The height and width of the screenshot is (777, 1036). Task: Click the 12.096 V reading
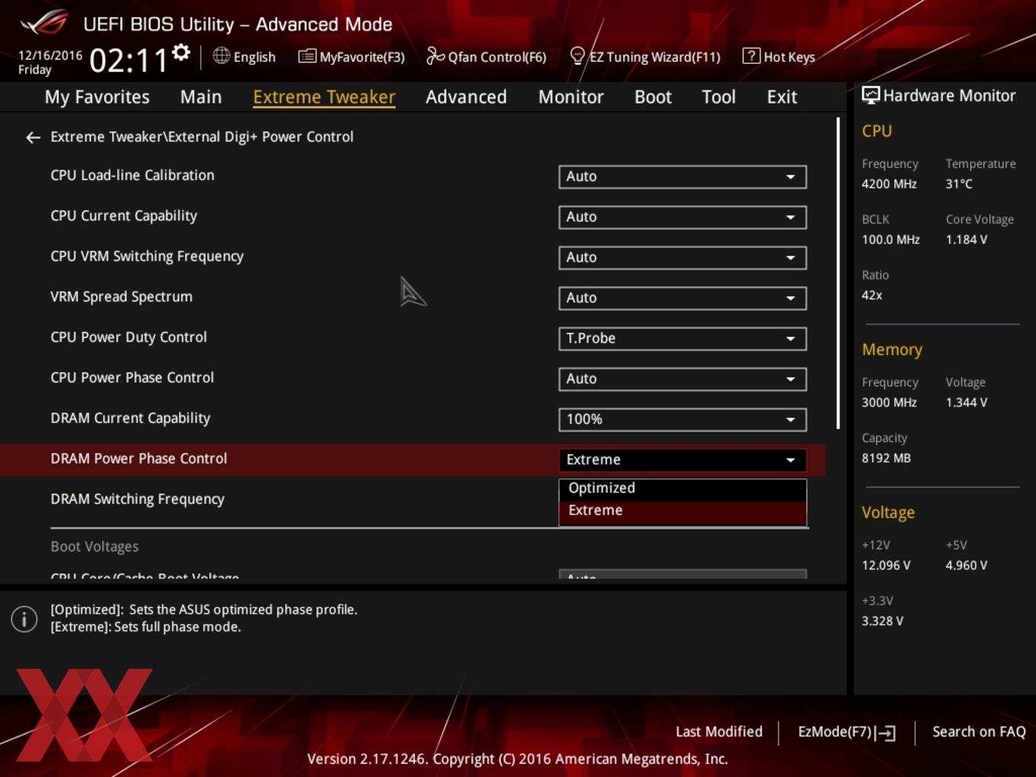click(886, 565)
